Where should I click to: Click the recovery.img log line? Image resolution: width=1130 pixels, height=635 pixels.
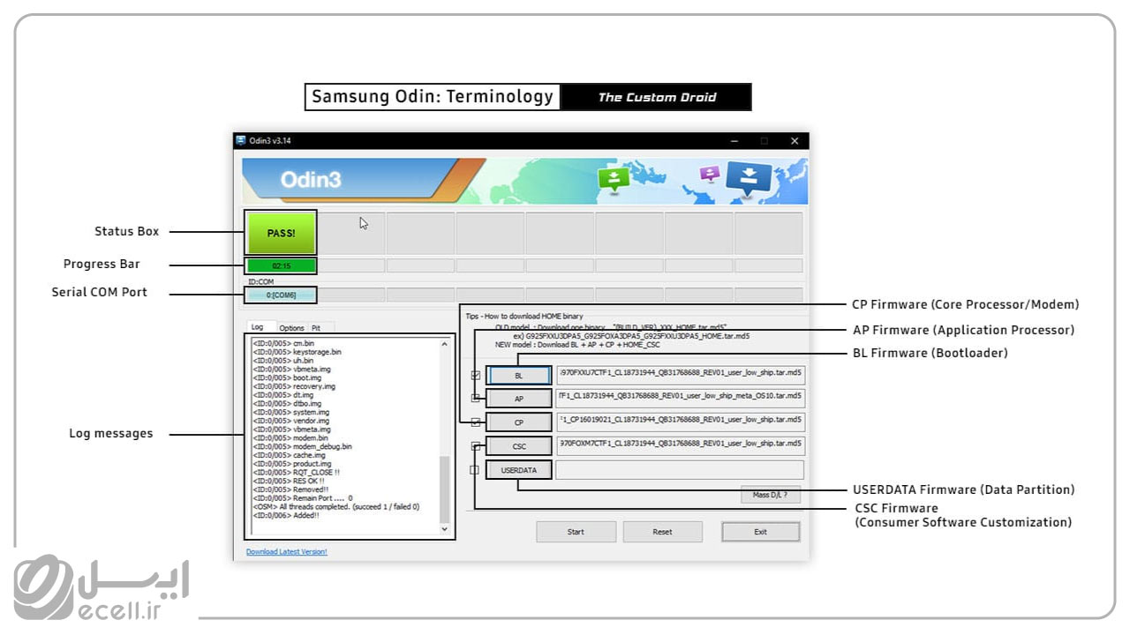294,386
